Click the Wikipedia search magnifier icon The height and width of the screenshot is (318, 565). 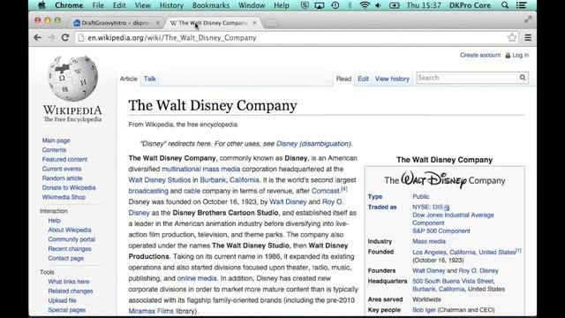pos(523,78)
